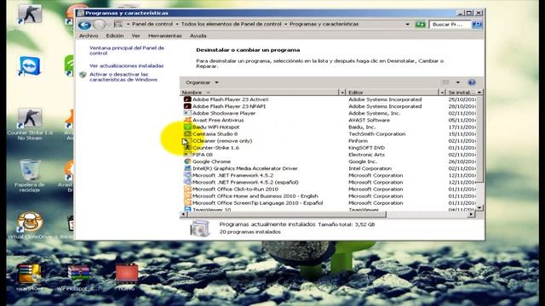Sort by the Nombre column header
Viewport: 545px width, 306px height.
tap(259, 93)
